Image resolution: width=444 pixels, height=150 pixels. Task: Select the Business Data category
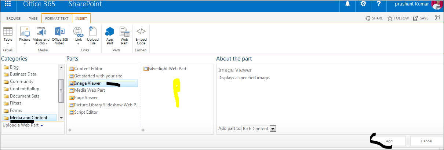23,74
